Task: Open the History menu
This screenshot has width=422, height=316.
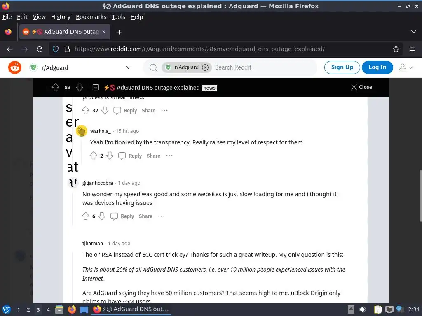Action: [61, 17]
